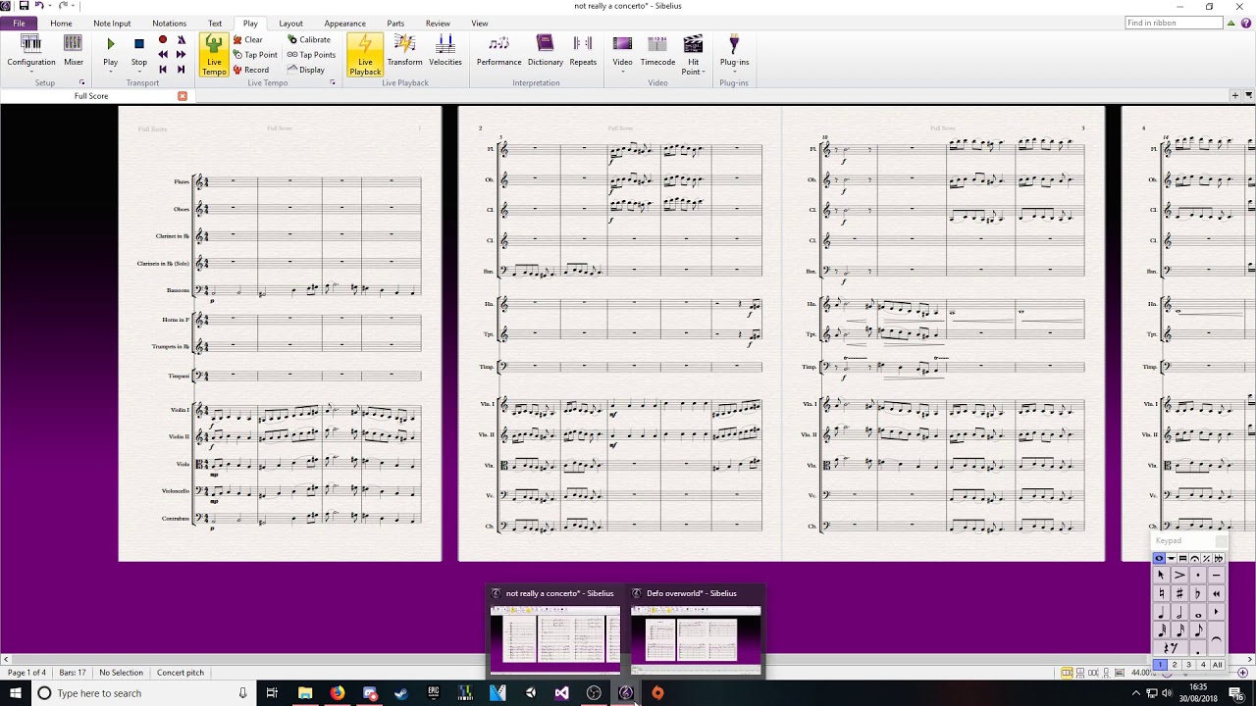Open the playback Dictionary
The image size is (1256, 706).
[546, 49]
